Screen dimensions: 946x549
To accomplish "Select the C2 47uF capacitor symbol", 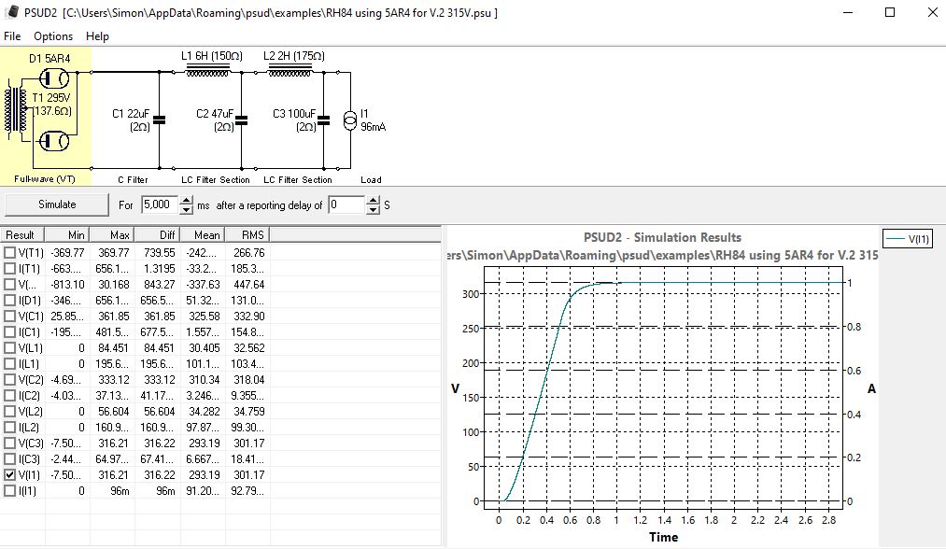I will click(241, 120).
